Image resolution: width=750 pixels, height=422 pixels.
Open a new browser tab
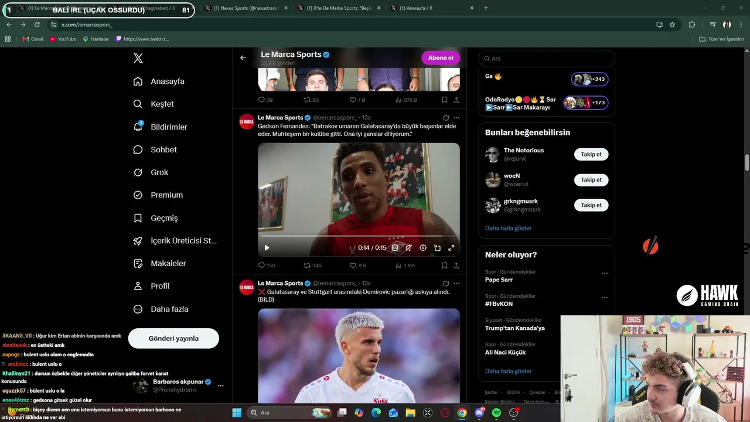pos(486,8)
